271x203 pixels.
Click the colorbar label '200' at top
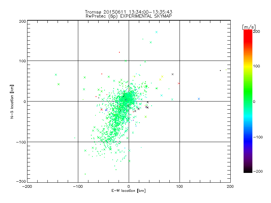point(256,31)
